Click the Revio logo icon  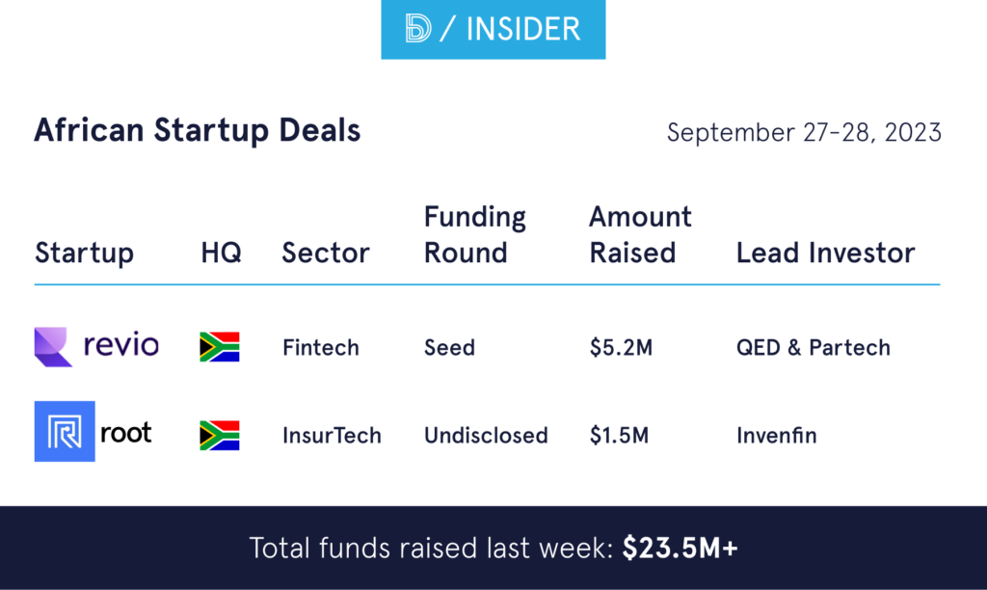click(54, 347)
